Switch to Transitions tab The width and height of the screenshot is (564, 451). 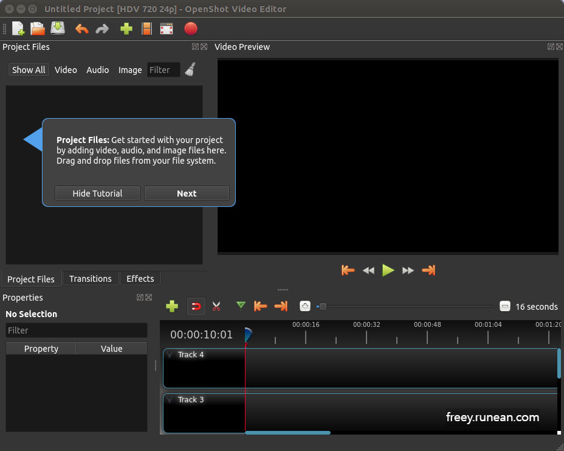[x=91, y=279]
